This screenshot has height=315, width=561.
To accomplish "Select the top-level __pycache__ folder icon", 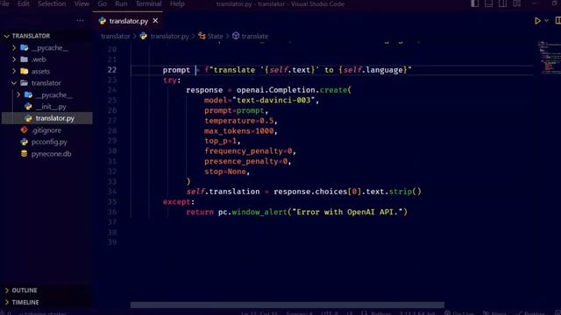I will (x=24, y=47).
